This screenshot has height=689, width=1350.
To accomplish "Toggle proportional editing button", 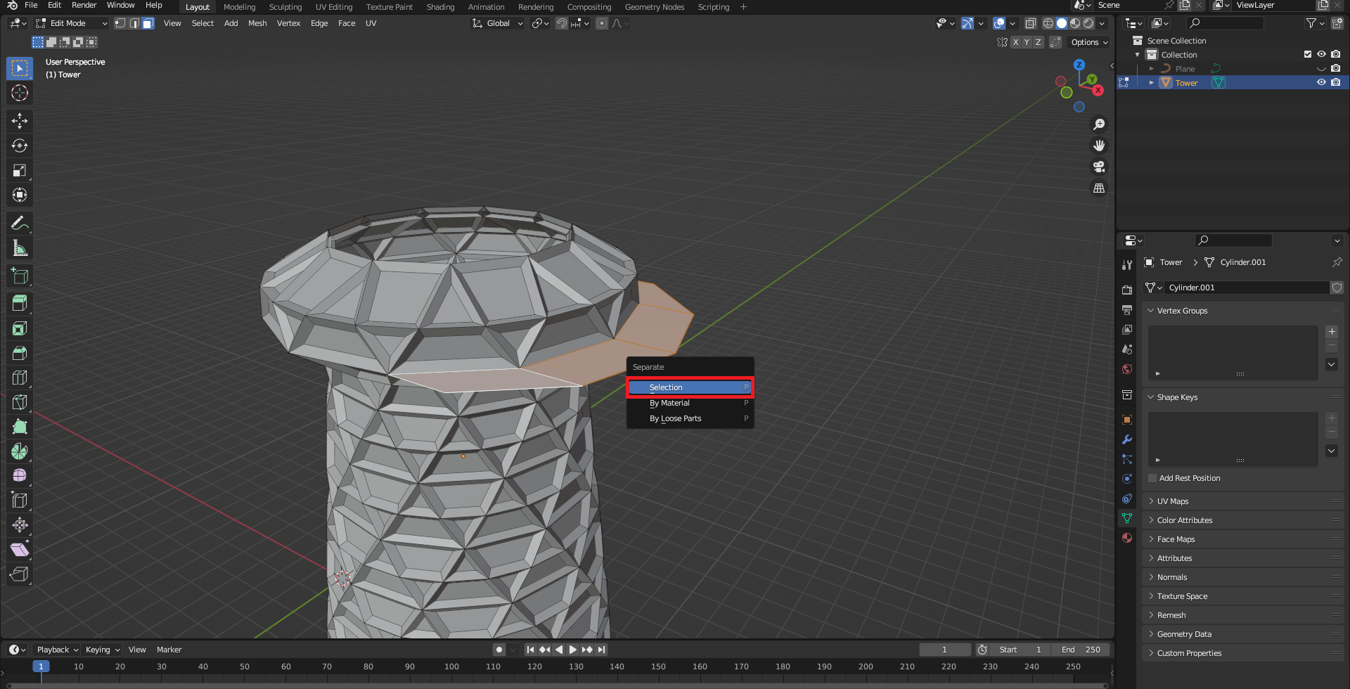I will (x=602, y=23).
